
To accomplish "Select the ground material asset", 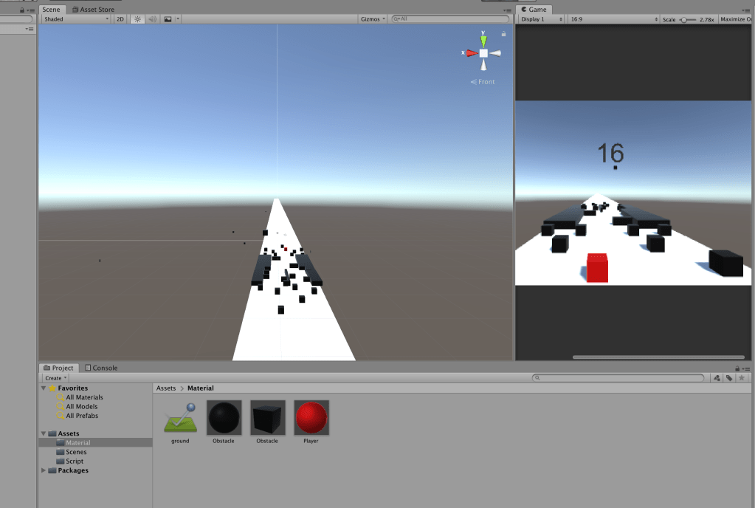I will click(180, 419).
